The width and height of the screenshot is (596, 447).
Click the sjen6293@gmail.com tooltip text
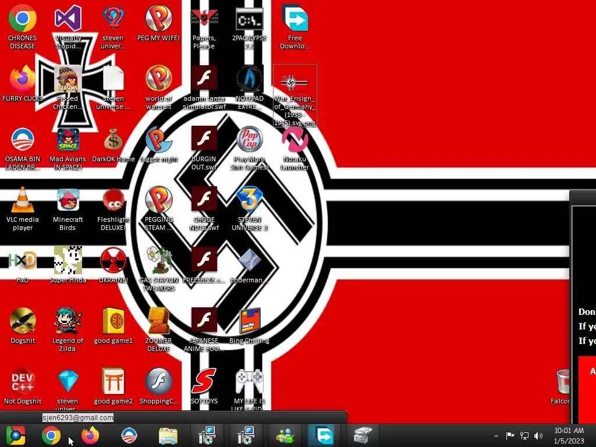click(x=78, y=418)
